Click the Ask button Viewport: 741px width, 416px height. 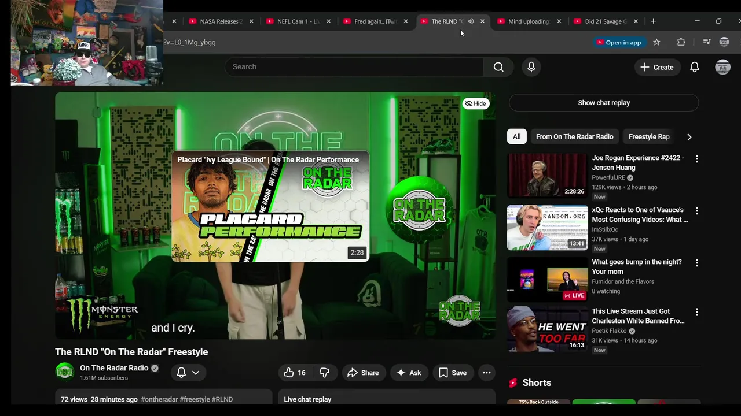tap(409, 373)
